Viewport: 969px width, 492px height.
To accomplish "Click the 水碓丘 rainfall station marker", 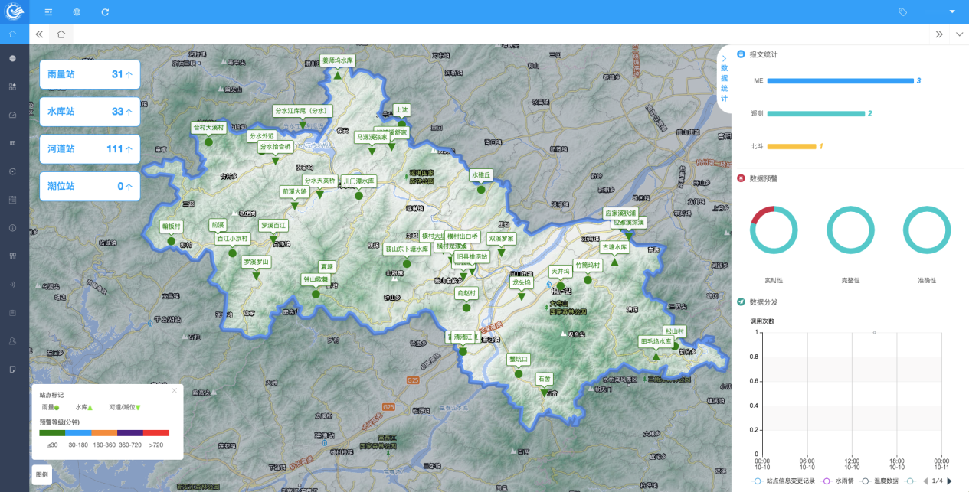I will 481,189.
